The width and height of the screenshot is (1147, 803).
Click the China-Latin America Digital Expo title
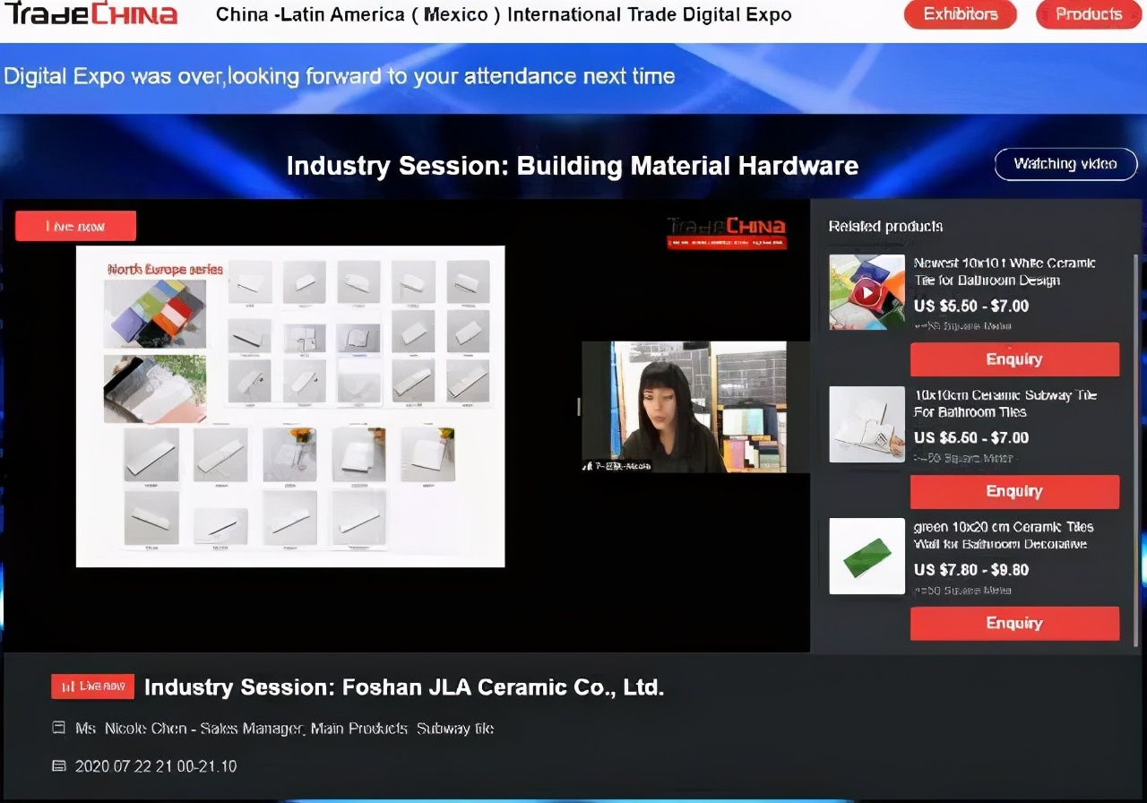point(504,14)
